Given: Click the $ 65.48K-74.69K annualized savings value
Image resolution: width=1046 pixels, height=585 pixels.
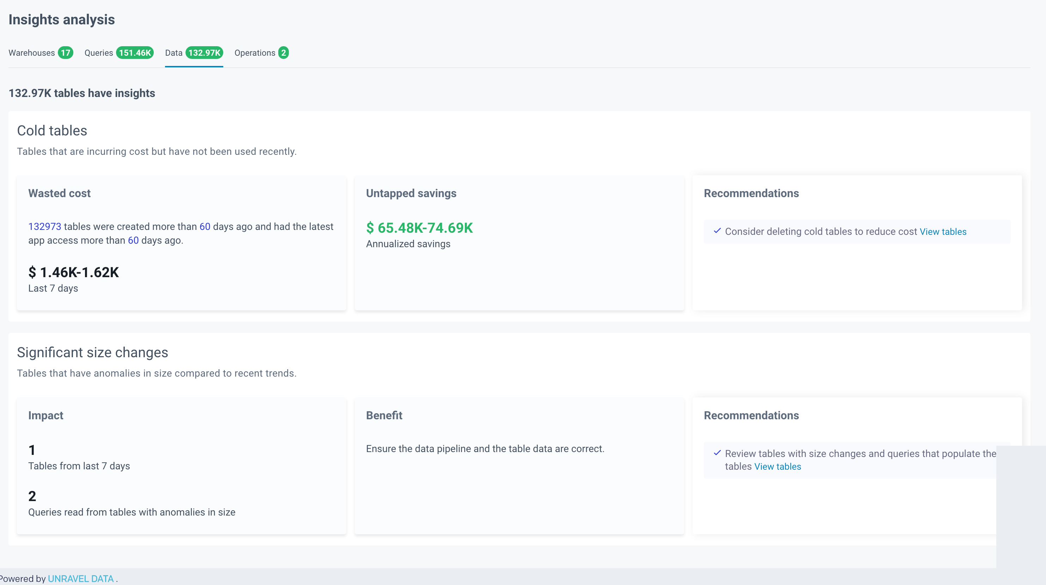Looking at the screenshot, I should coord(419,228).
